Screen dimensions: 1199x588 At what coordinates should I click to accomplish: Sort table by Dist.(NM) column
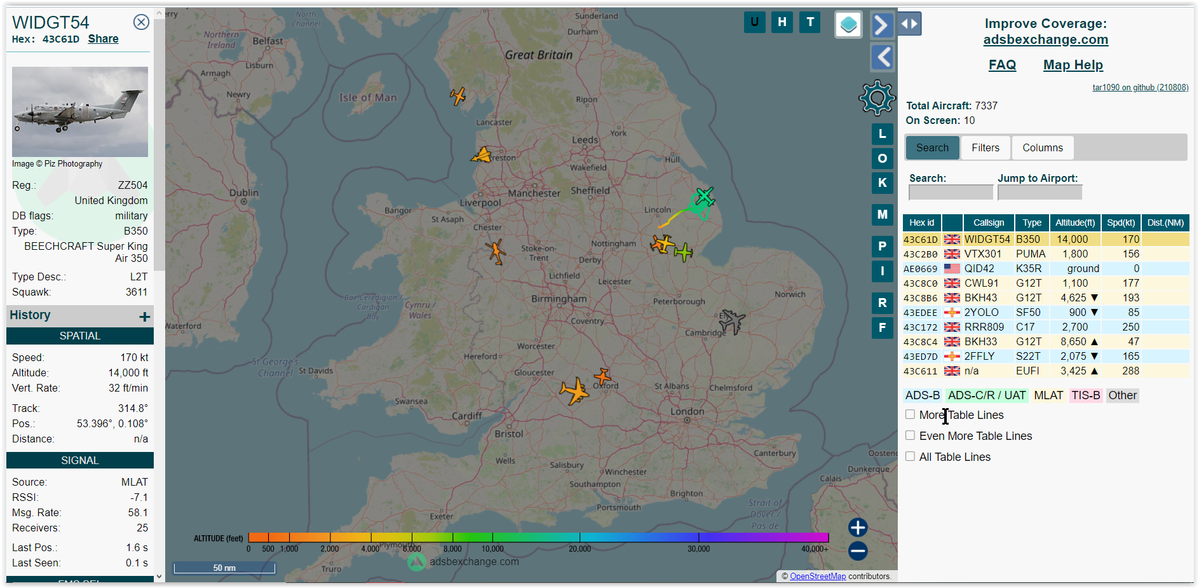(1165, 222)
